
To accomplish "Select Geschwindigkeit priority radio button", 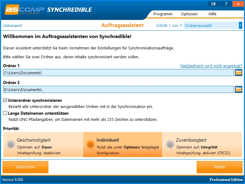I will pos(11,144).
